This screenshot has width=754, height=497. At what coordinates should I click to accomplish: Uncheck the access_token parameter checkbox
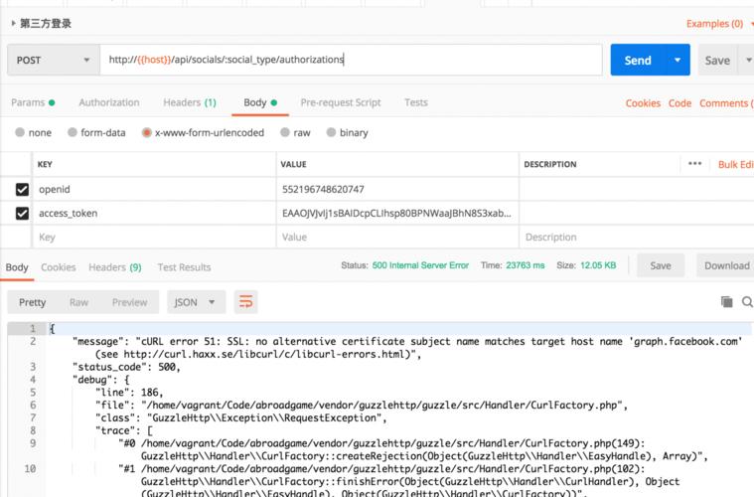(22, 213)
